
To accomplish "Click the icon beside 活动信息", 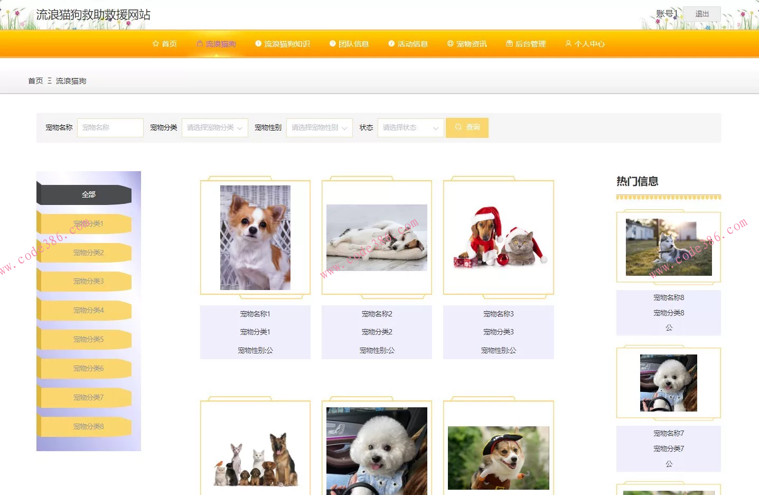I will 391,44.
